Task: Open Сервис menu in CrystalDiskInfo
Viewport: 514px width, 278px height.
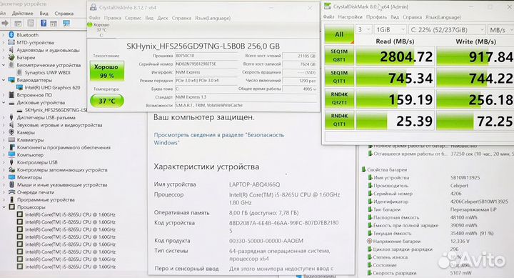Action: pos(133,18)
